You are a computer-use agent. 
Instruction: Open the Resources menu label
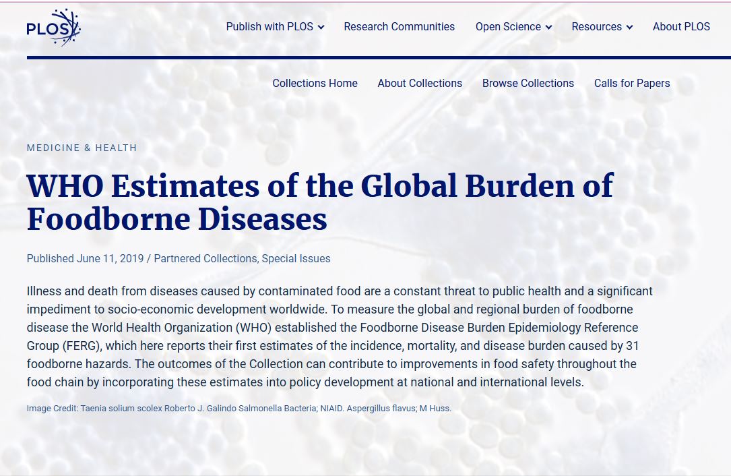click(597, 26)
